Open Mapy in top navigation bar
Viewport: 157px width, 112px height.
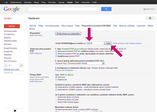pyautogui.click(x=36, y=2)
